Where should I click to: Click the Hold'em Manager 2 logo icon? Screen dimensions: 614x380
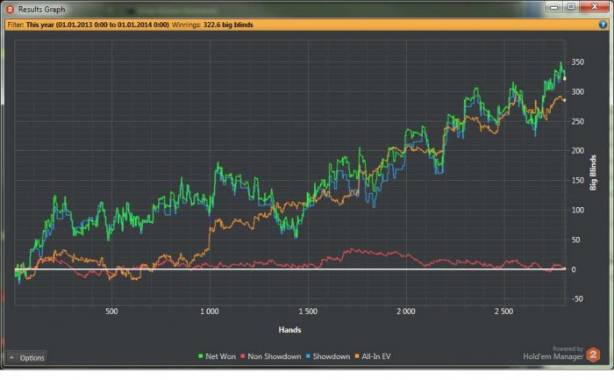(x=593, y=355)
